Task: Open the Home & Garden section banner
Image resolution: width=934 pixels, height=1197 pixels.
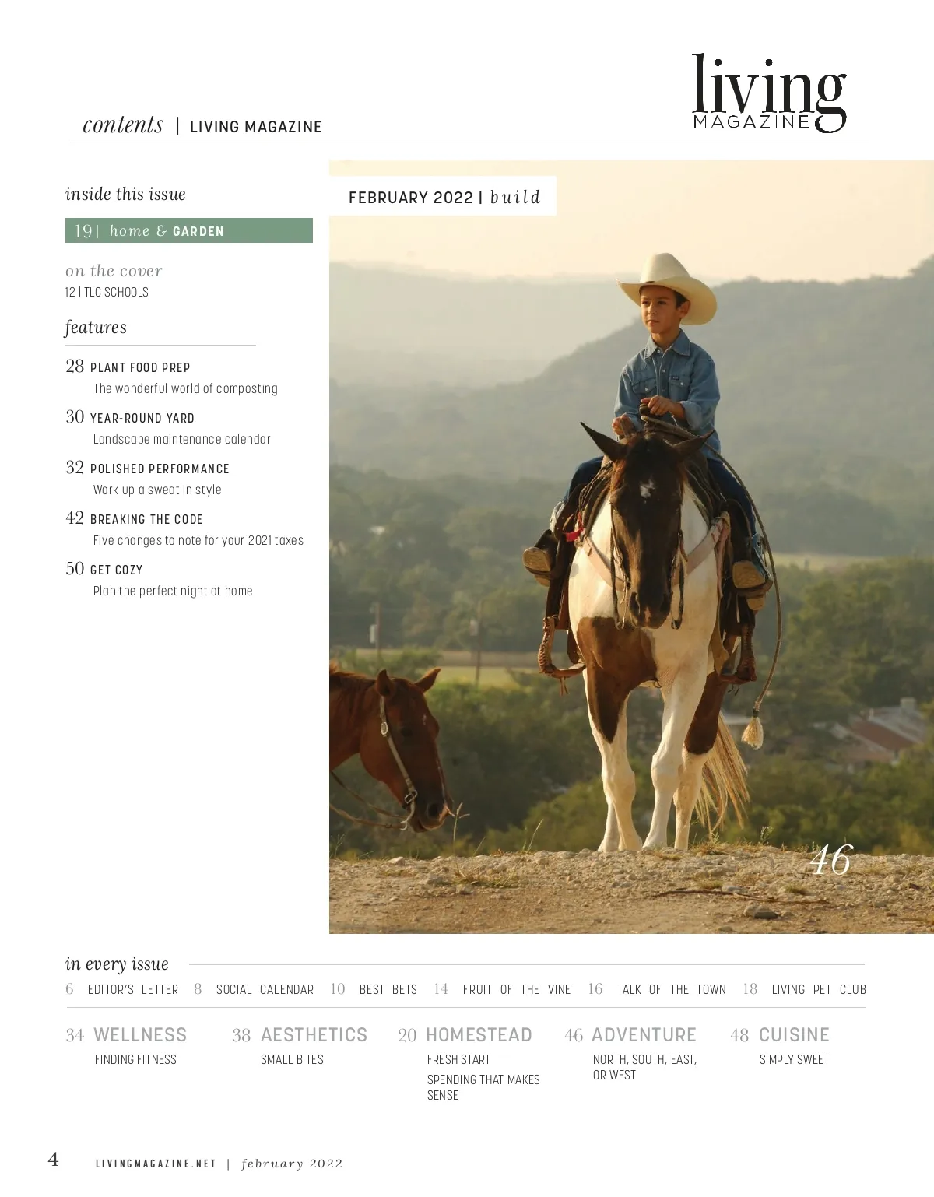Action: (x=188, y=231)
